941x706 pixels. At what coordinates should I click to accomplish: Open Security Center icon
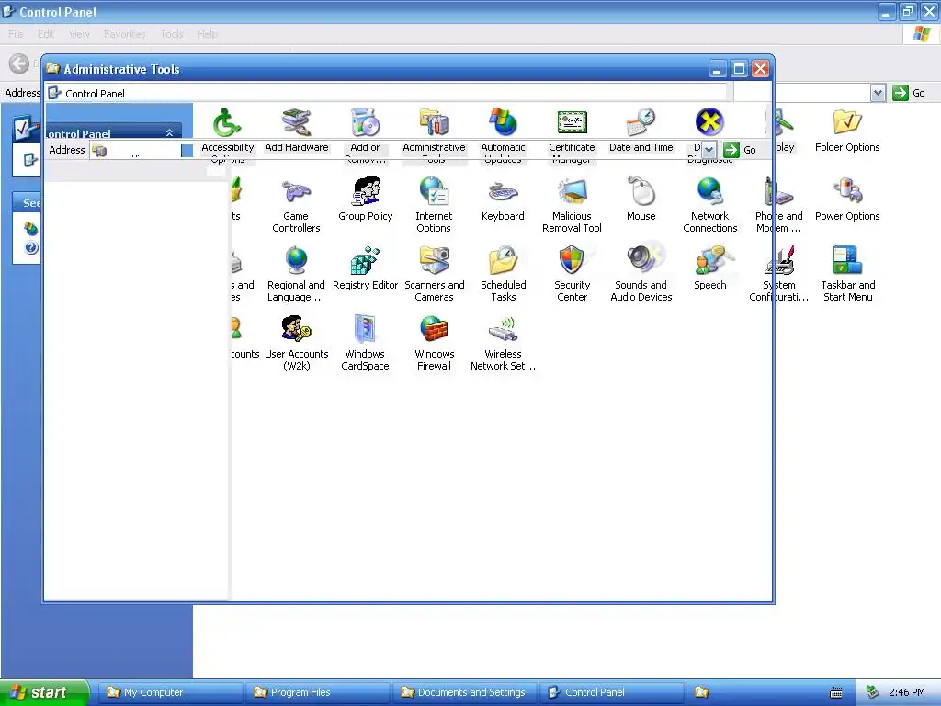[572, 260]
